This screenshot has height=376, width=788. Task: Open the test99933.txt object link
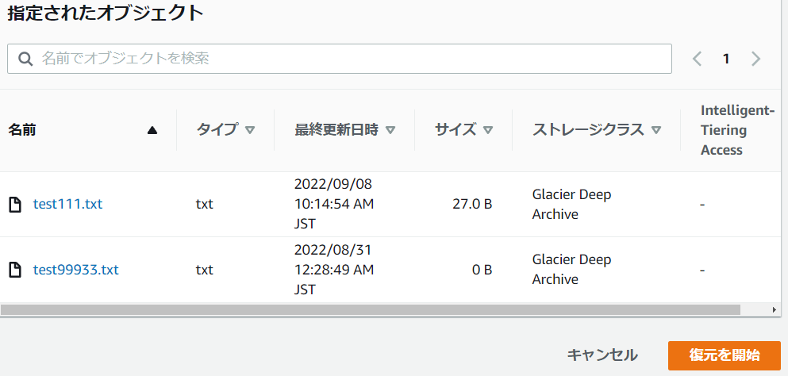[75, 270]
